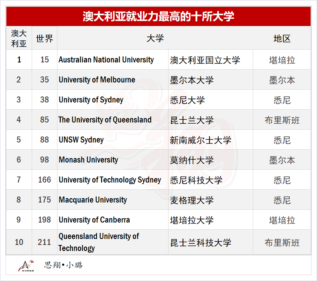
Task: Click region 墨尔本 in Monash University row
Action: tap(282, 160)
